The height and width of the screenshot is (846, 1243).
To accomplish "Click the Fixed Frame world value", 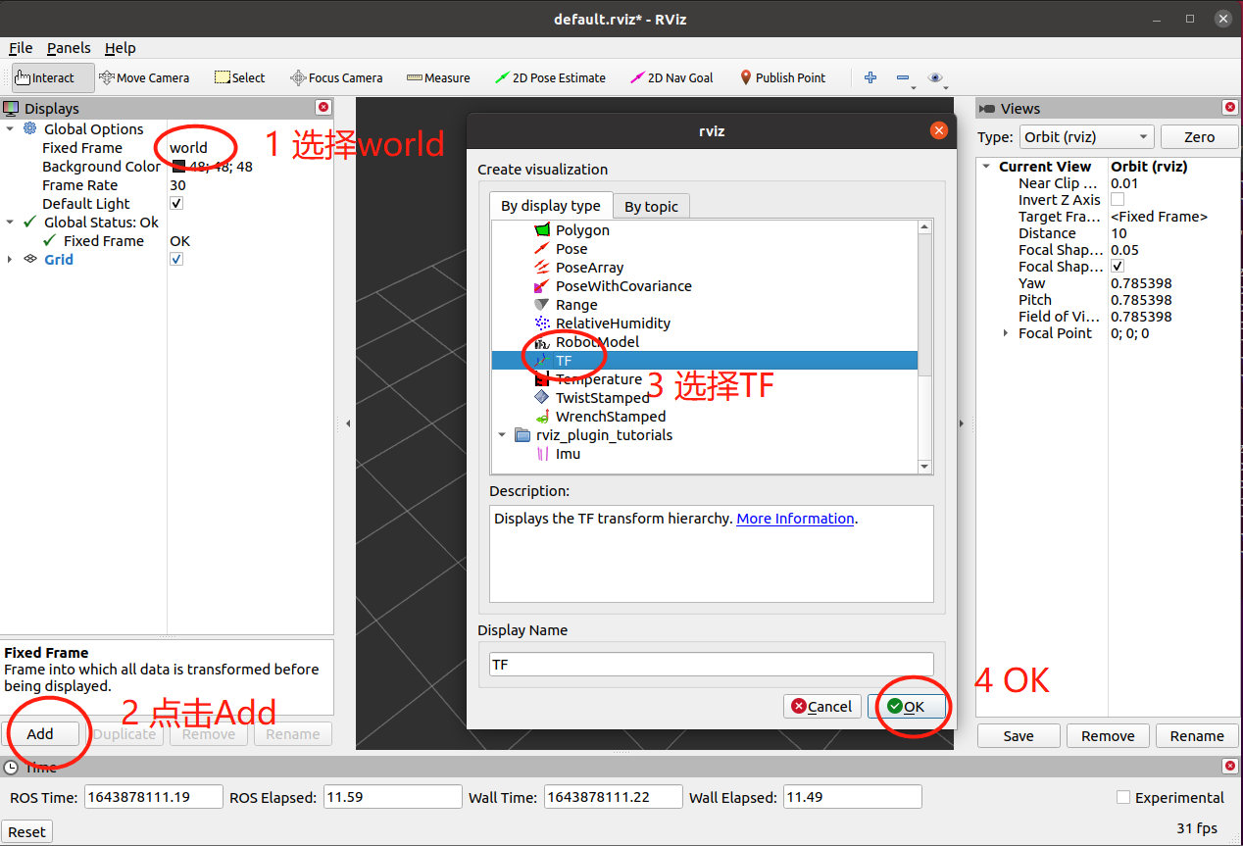I will 188,148.
